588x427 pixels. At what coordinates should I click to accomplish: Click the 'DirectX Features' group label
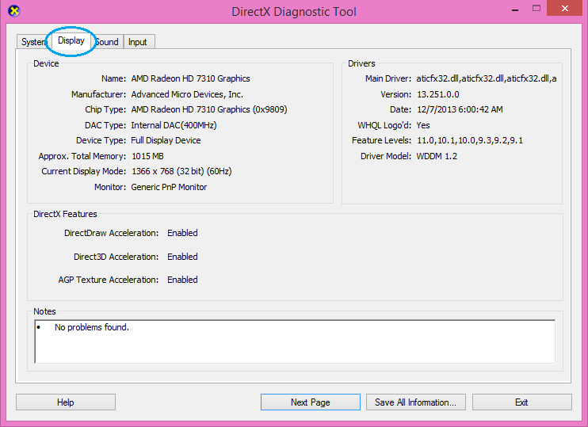65,214
